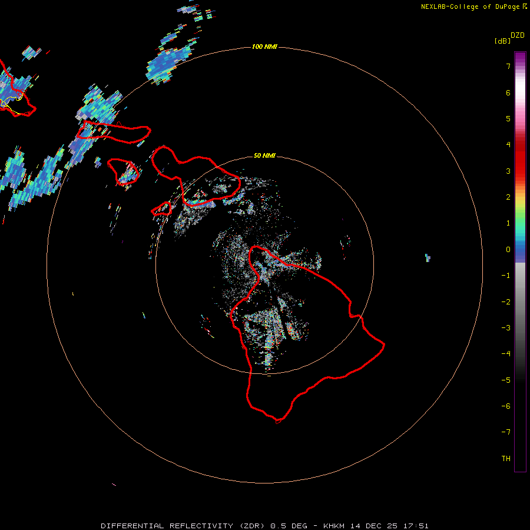This screenshot has width=530, height=530.
Task: Click the legend value 5
Action: (x=508, y=118)
